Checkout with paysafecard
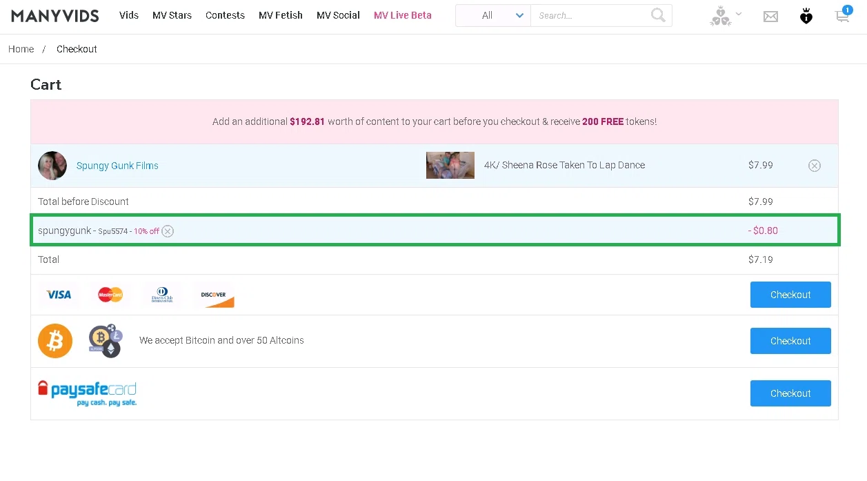This screenshot has width=867, height=481. [x=790, y=393]
